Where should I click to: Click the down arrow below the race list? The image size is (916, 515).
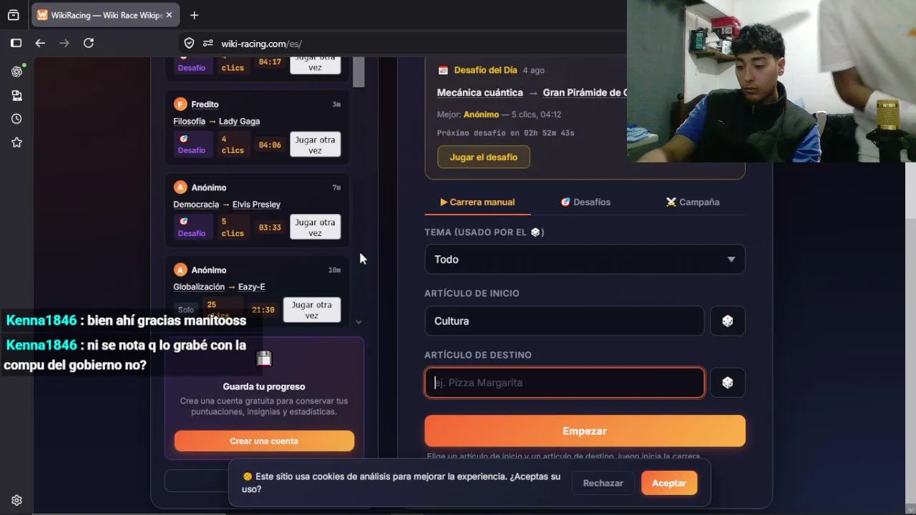click(359, 322)
